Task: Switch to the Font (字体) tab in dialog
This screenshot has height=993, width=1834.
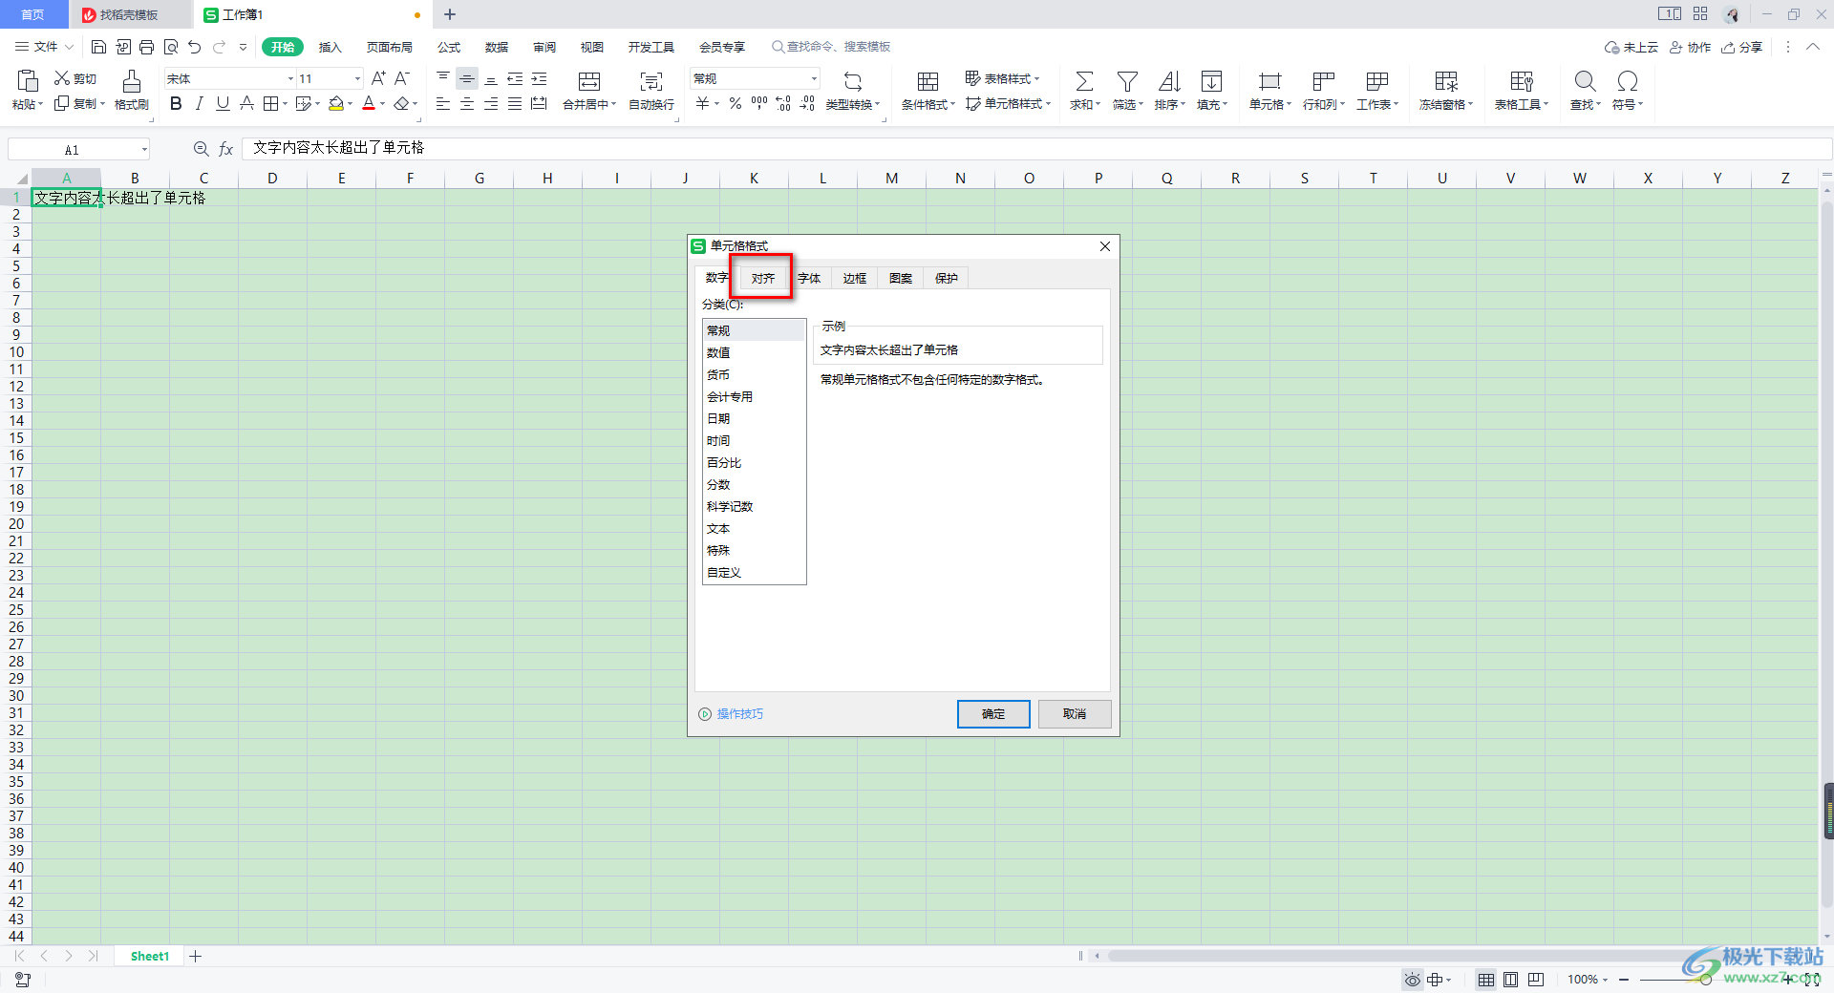Action: point(809,278)
